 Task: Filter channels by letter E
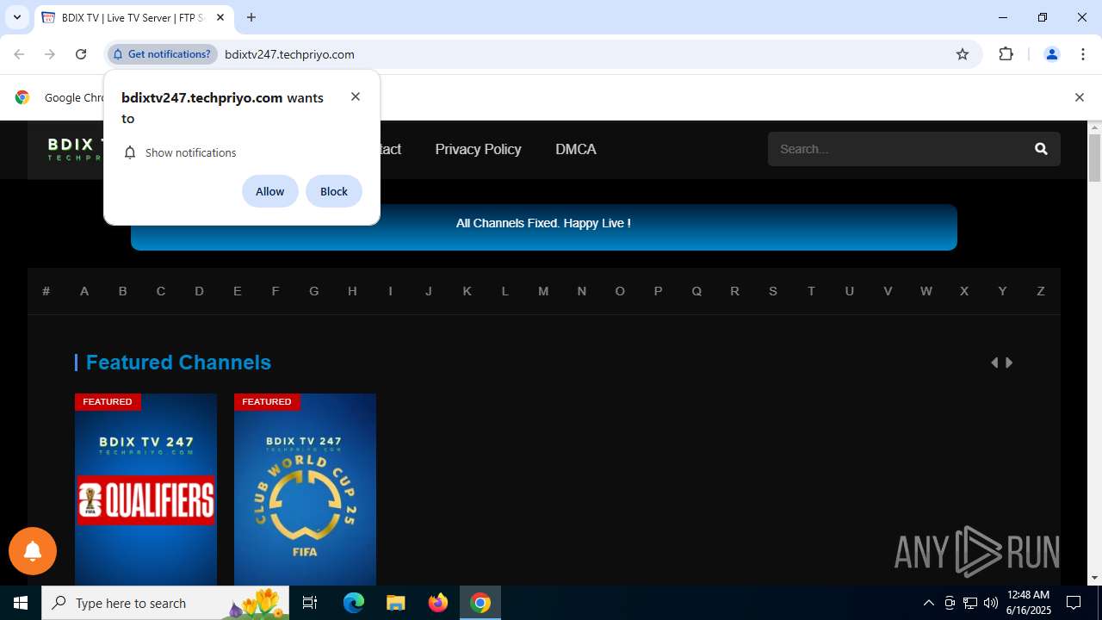(238, 291)
